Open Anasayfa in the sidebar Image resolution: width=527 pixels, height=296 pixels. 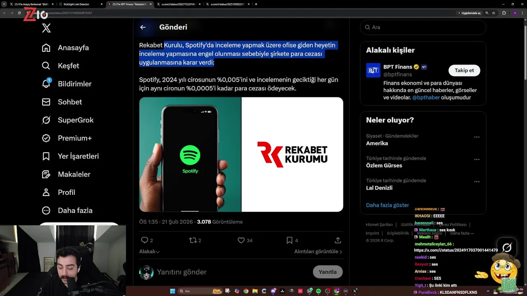coord(65,48)
